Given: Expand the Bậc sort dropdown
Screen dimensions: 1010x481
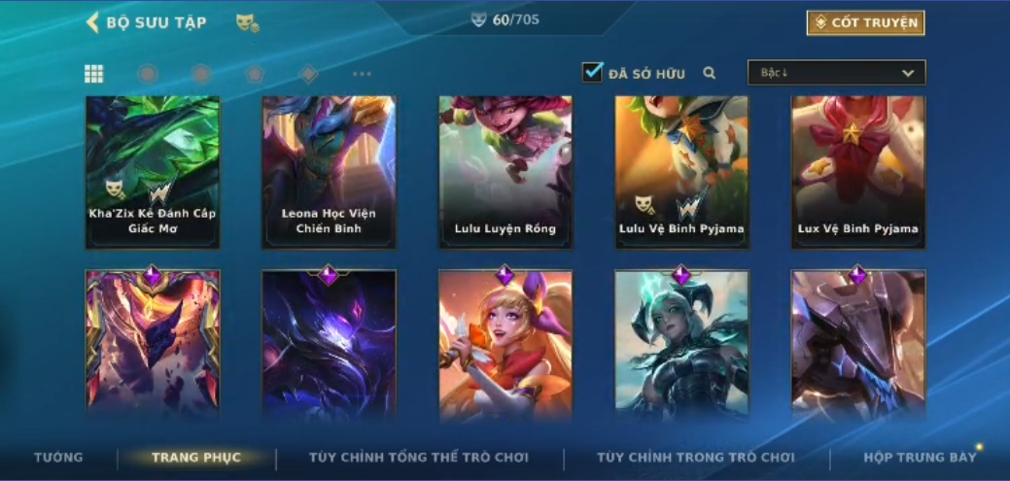Looking at the screenshot, I should (836, 73).
